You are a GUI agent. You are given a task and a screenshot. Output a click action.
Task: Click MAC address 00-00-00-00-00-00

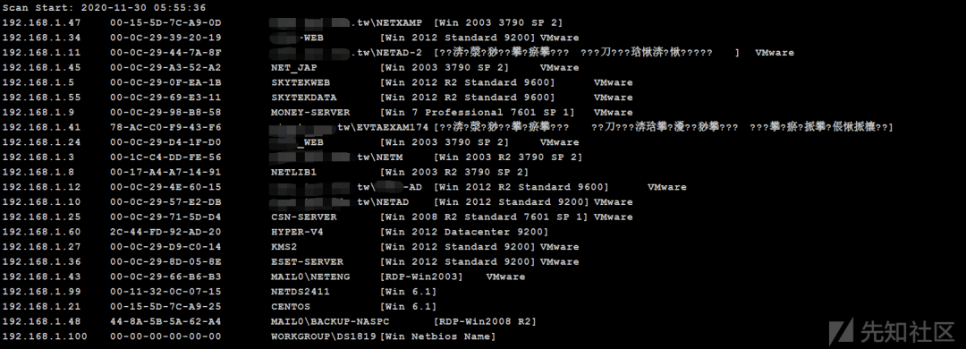(x=165, y=336)
